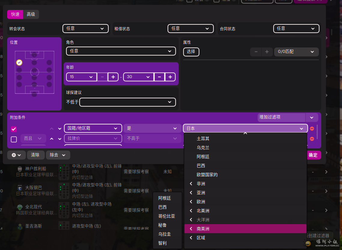The height and width of the screenshot is (250, 342).
Task: Enable the 挂牌价 condition checkbox
Action: [14, 139]
